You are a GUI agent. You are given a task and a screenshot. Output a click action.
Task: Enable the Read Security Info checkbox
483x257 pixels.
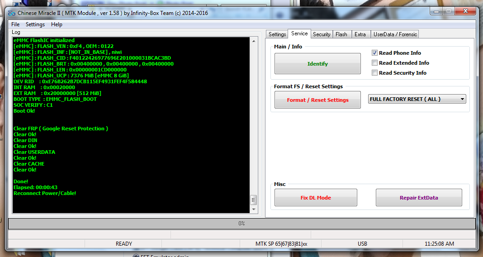(x=374, y=73)
